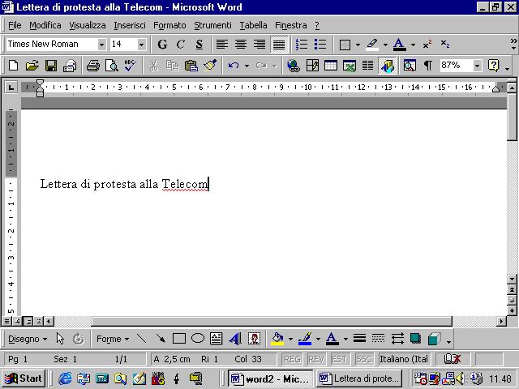Select the Line drawing tool
This screenshot has height=389, width=519.
click(x=142, y=339)
